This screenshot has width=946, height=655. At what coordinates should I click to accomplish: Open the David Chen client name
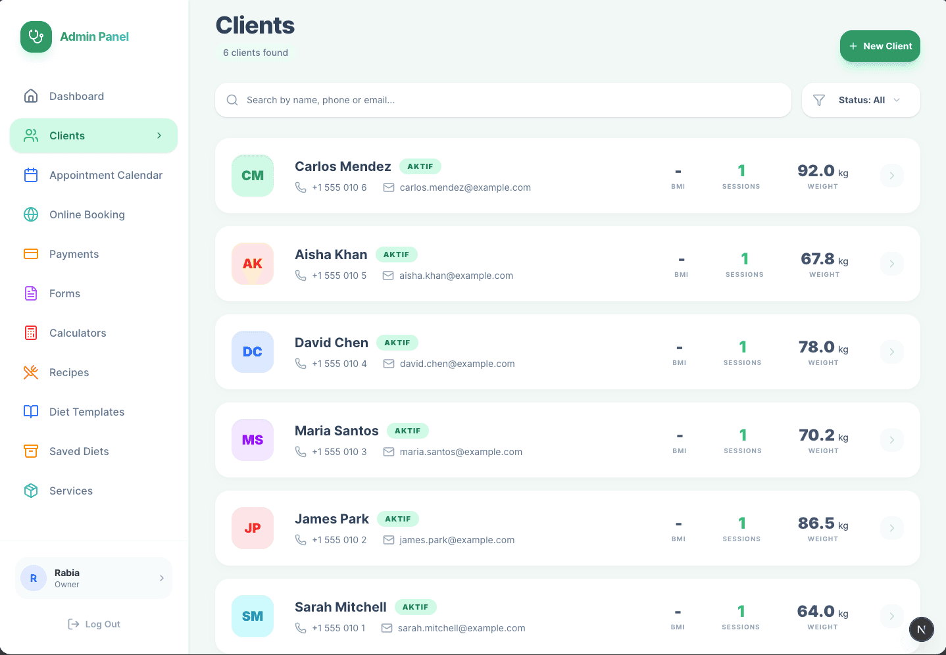332,343
